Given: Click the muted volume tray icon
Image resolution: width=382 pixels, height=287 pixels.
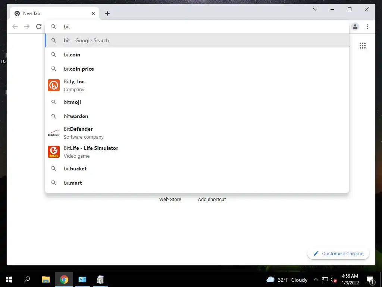Looking at the screenshot, I should (x=334, y=280).
